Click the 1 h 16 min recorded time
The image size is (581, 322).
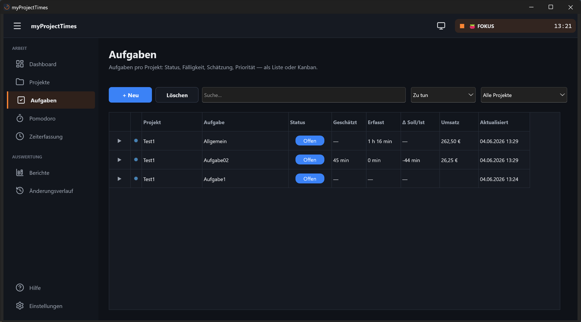coord(380,141)
